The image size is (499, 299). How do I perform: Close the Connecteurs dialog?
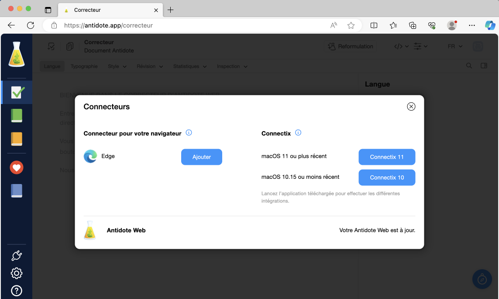coord(411,107)
